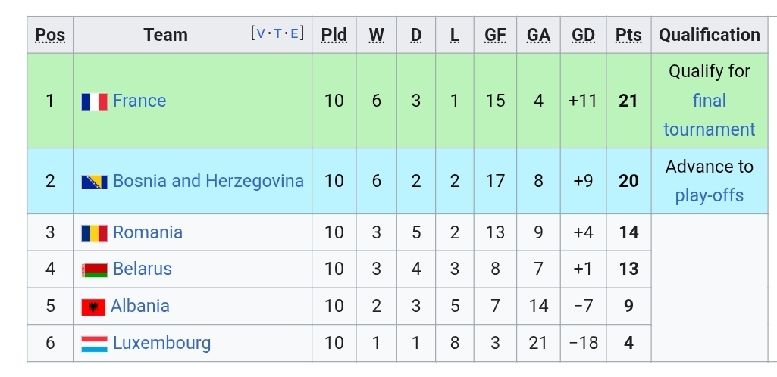Follow the Belarus team link

[143, 269]
